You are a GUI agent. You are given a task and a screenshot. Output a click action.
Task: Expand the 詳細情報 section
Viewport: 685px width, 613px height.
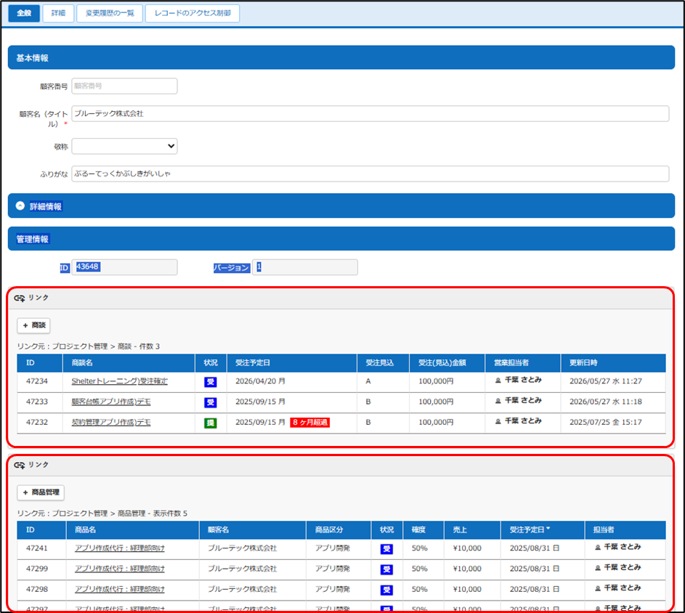20,206
